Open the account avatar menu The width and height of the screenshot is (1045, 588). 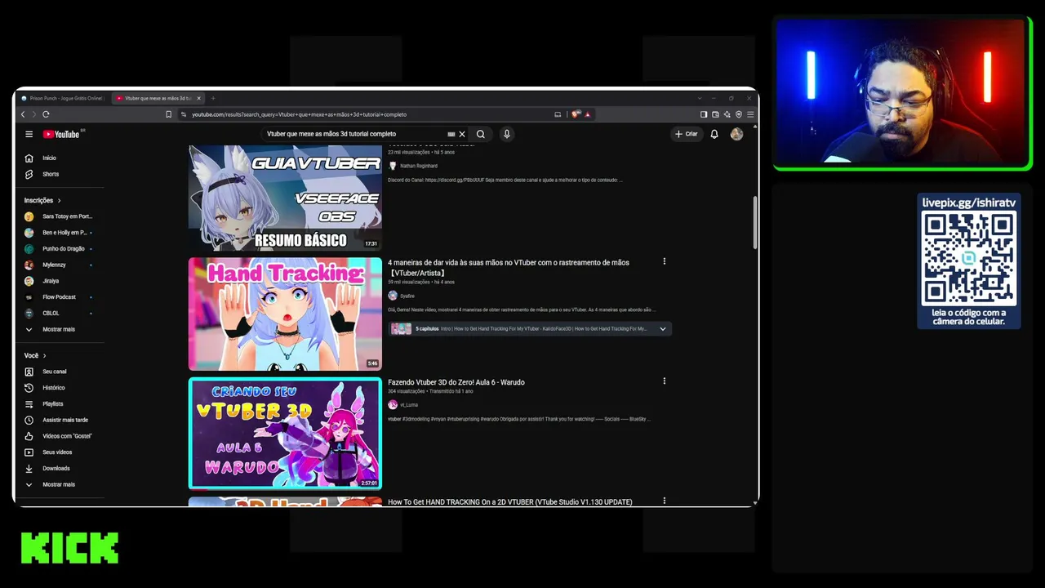[x=736, y=134]
